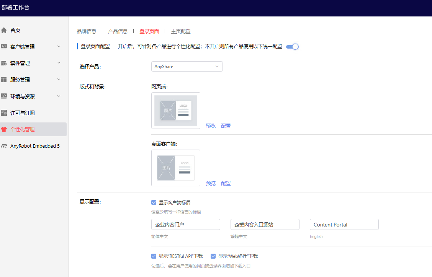The image size is (432, 277).
Task: Click 预览 link for 网页端 layout
Action: (x=211, y=126)
